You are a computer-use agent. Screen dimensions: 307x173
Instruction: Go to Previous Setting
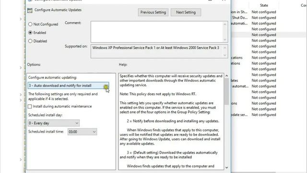153,12
